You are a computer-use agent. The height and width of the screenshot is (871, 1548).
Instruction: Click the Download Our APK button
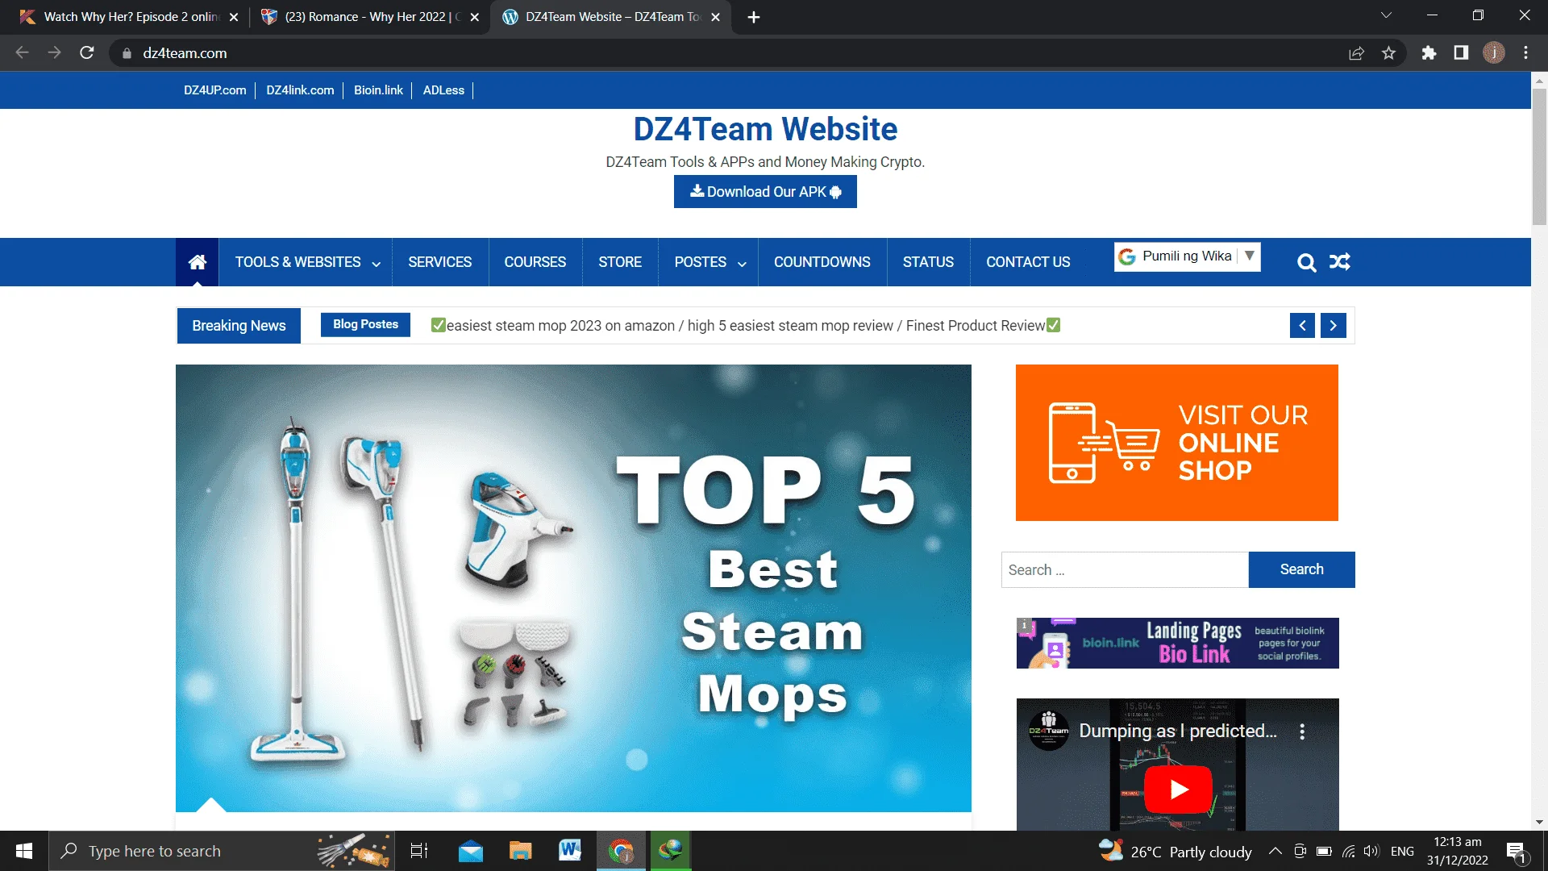click(x=765, y=192)
